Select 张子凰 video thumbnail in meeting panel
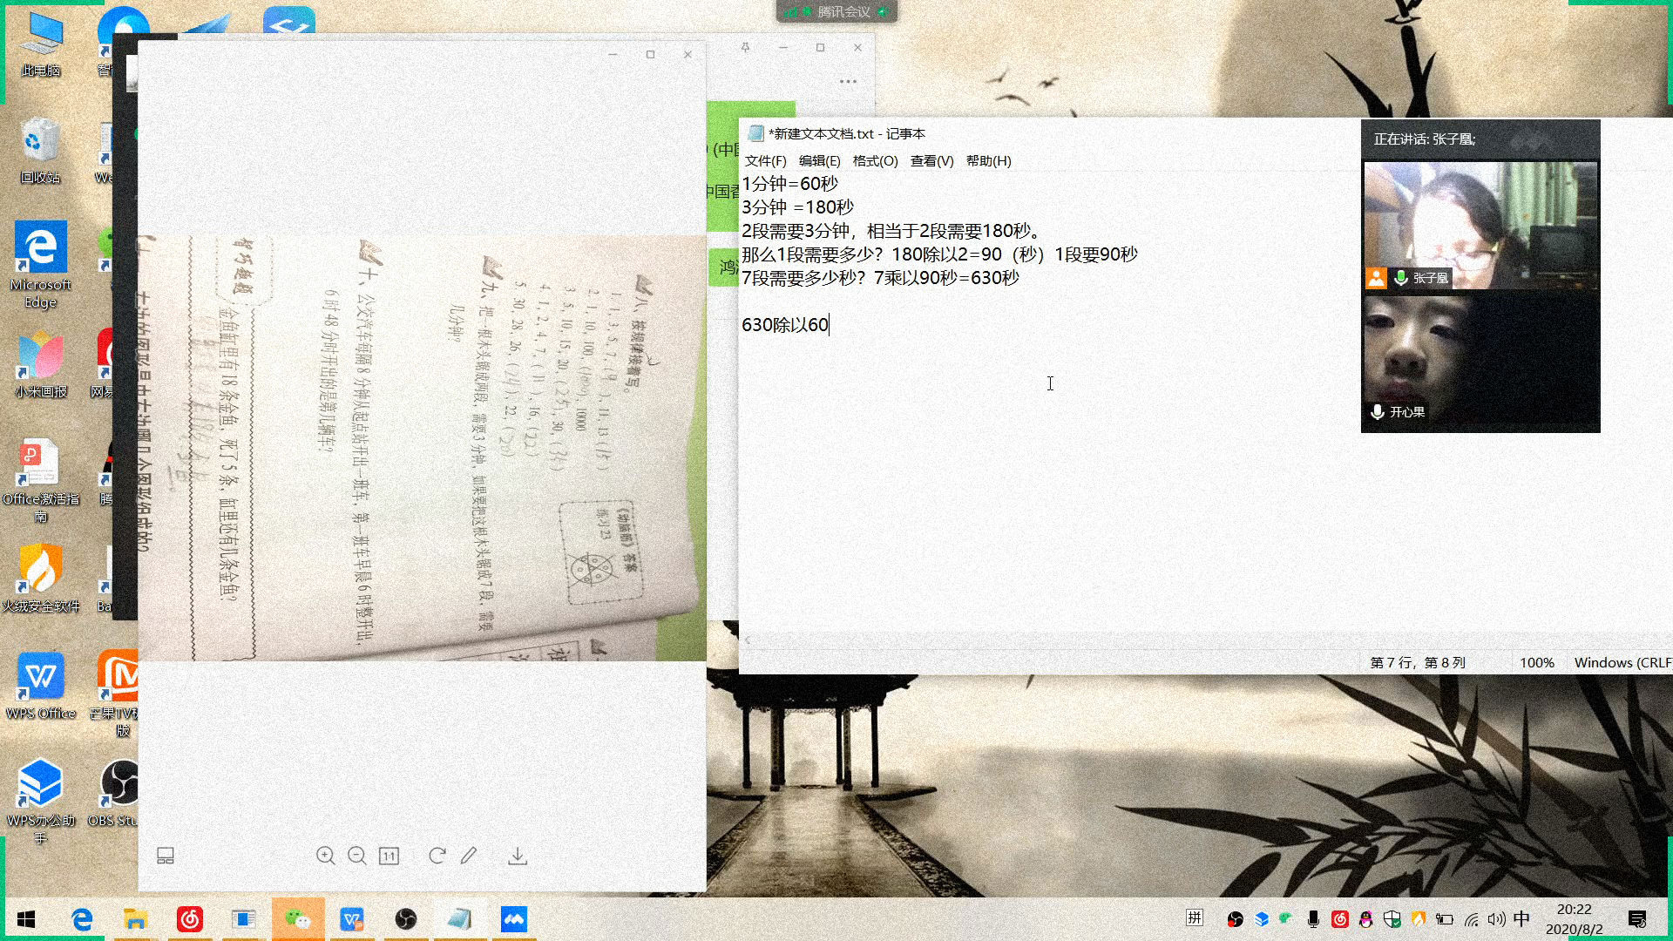This screenshot has width=1673, height=941. [x=1480, y=225]
